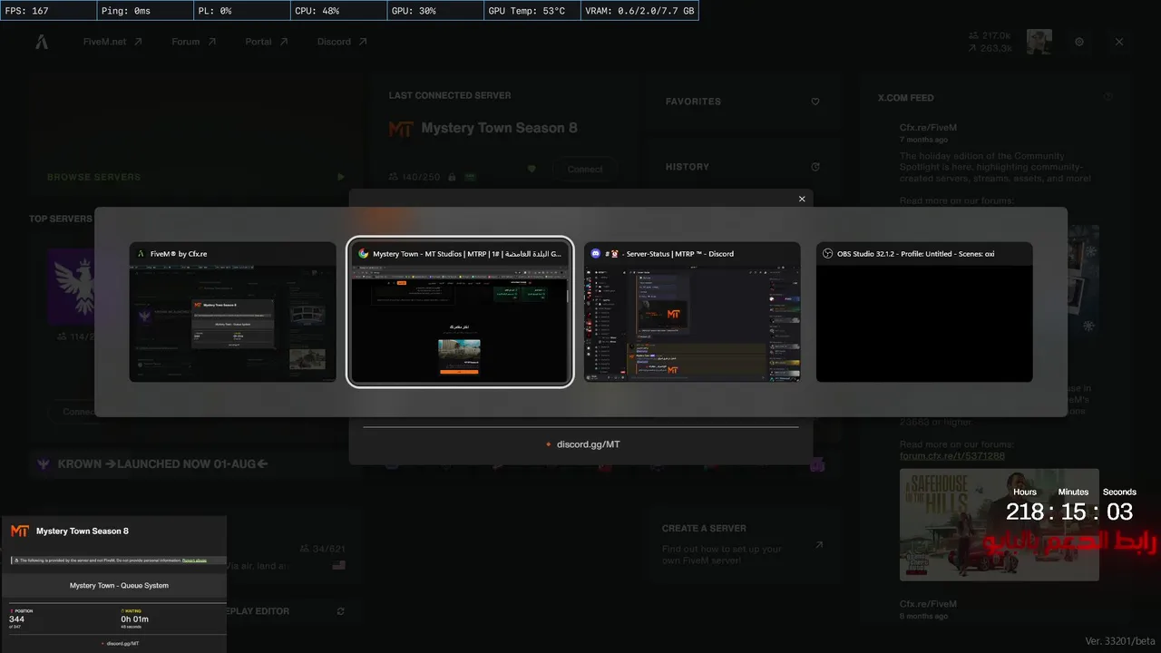Click the play arrow next to Browse Servers

coord(341,177)
